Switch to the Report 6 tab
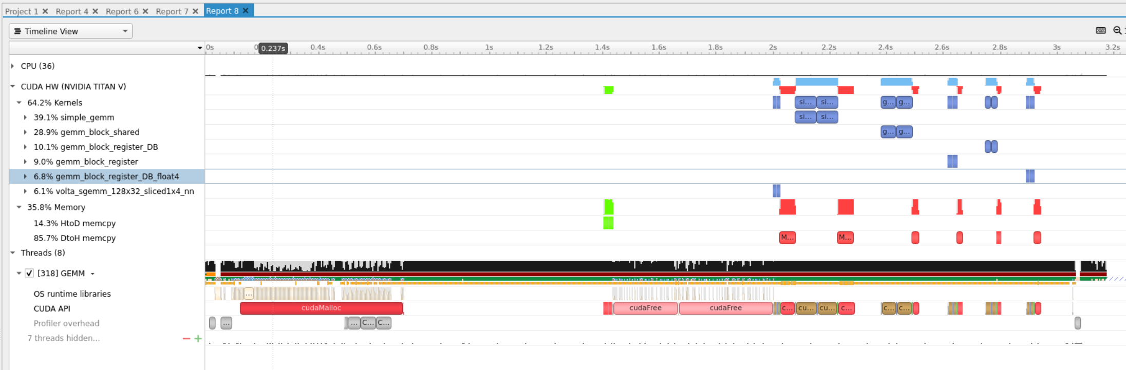Screen dimensions: 1126x370 click(122, 11)
